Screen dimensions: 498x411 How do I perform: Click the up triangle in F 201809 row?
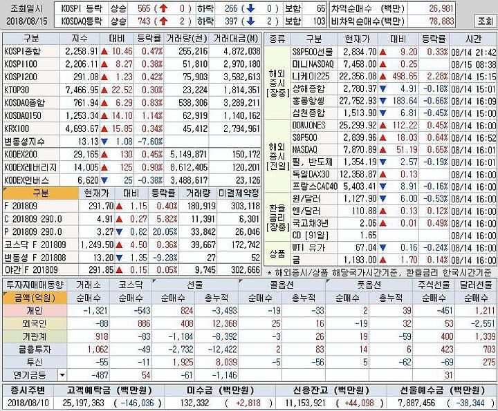tap(119, 207)
